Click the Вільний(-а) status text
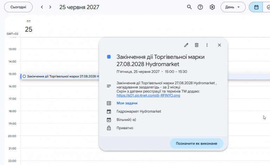Screen dimensions: 270x165 point(126,120)
